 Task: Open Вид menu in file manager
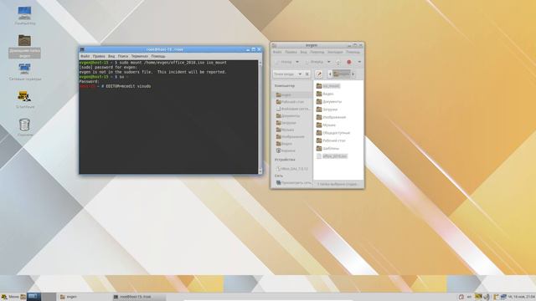tap(303, 52)
